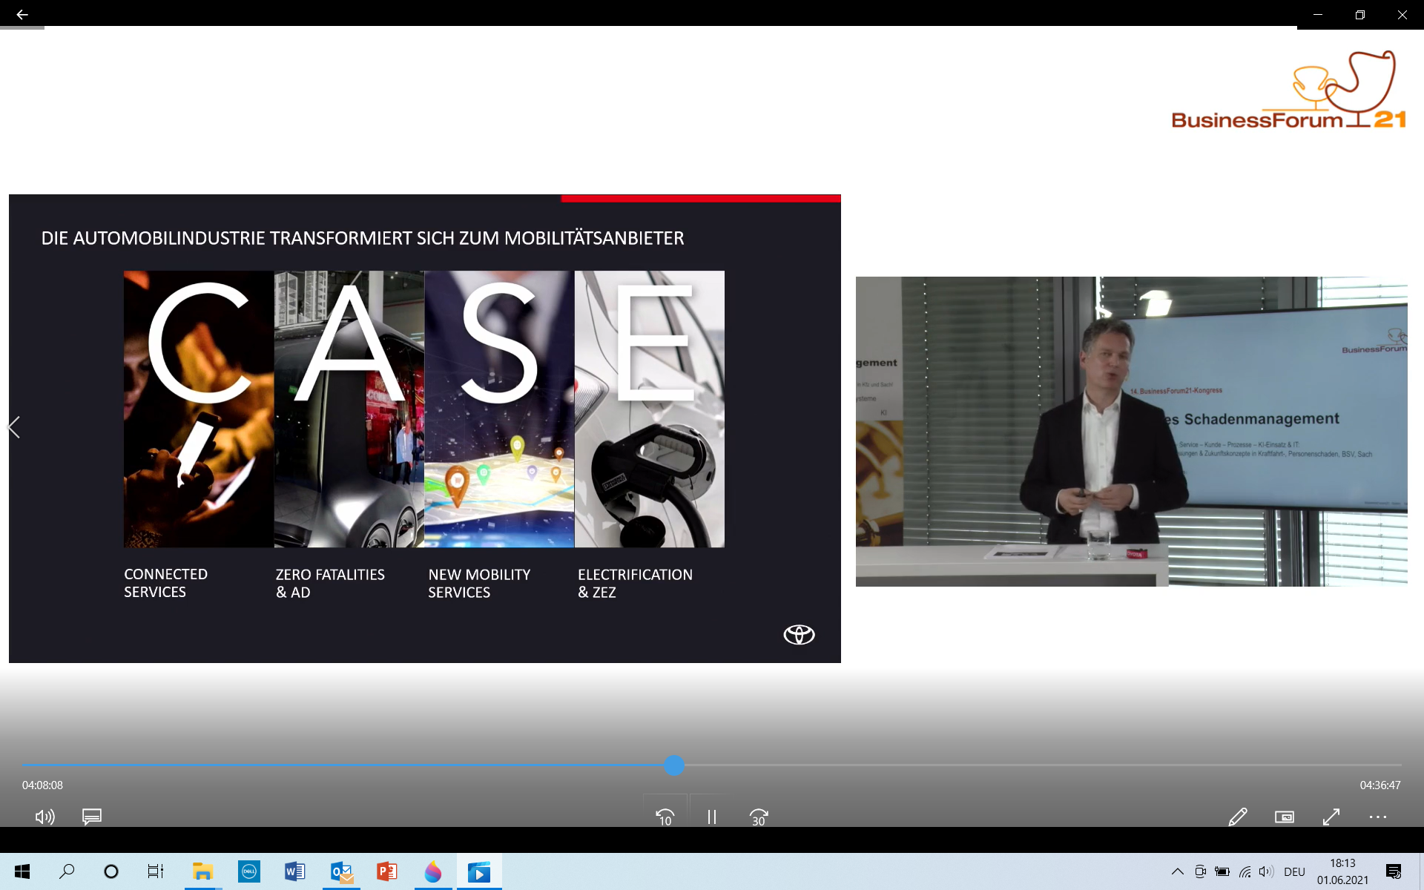This screenshot has height=890, width=1424.
Task: Skip back 10 seconds
Action: pos(665,817)
